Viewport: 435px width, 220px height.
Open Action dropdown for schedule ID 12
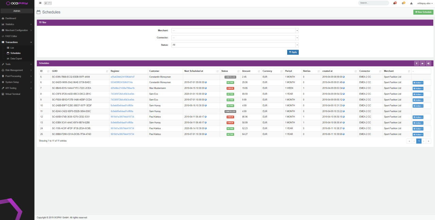coord(418,117)
